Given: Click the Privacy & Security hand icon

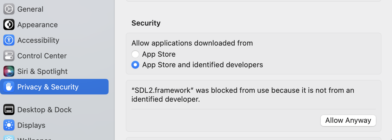Looking at the screenshot, I should (9, 87).
